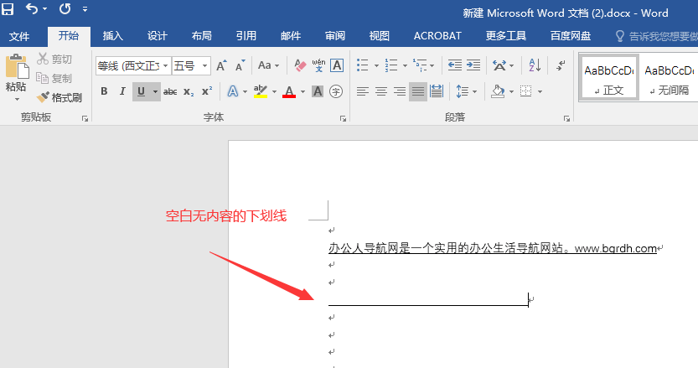Open the 百度网盘 tab

click(x=571, y=36)
